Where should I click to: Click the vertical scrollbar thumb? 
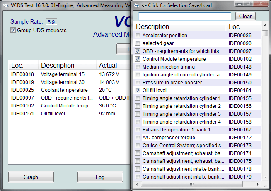click(x=265, y=33)
